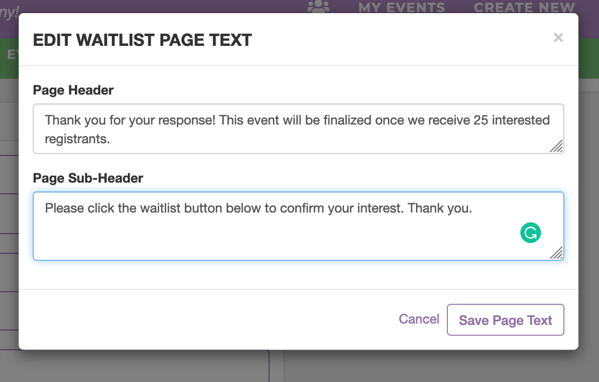Place cursor on the number "25" in the header text
This screenshot has width=599, height=382.
[x=481, y=120]
